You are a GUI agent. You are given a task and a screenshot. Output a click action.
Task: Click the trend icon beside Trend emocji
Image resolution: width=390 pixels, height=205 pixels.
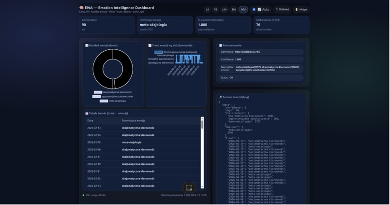click(x=150, y=45)
